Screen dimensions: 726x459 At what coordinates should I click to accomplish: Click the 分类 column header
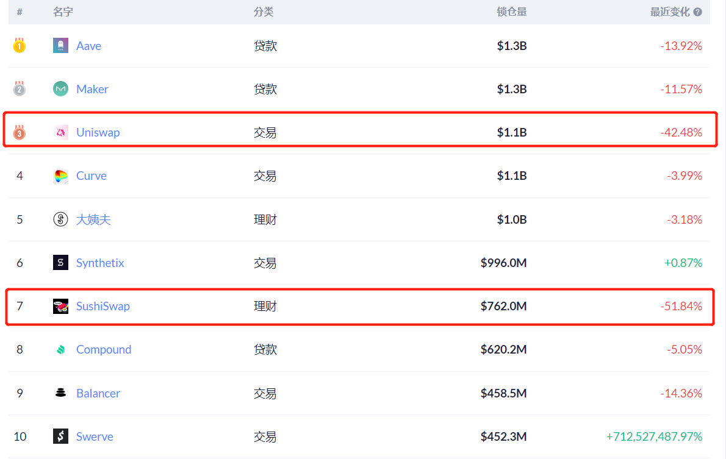(264, 12)
